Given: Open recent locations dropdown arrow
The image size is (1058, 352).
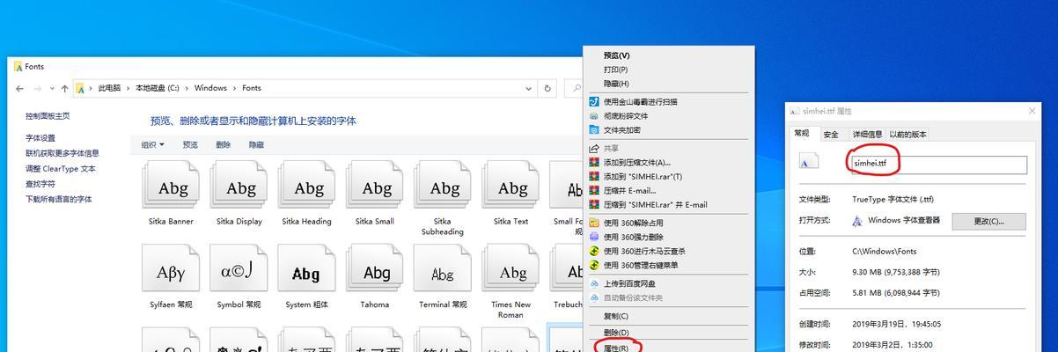Looking at the screenshot, I should pos(52,88).
